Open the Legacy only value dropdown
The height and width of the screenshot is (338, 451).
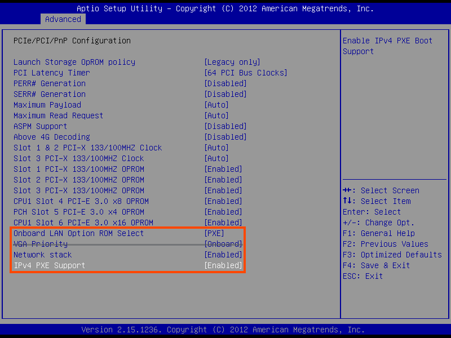pos(232,62)
